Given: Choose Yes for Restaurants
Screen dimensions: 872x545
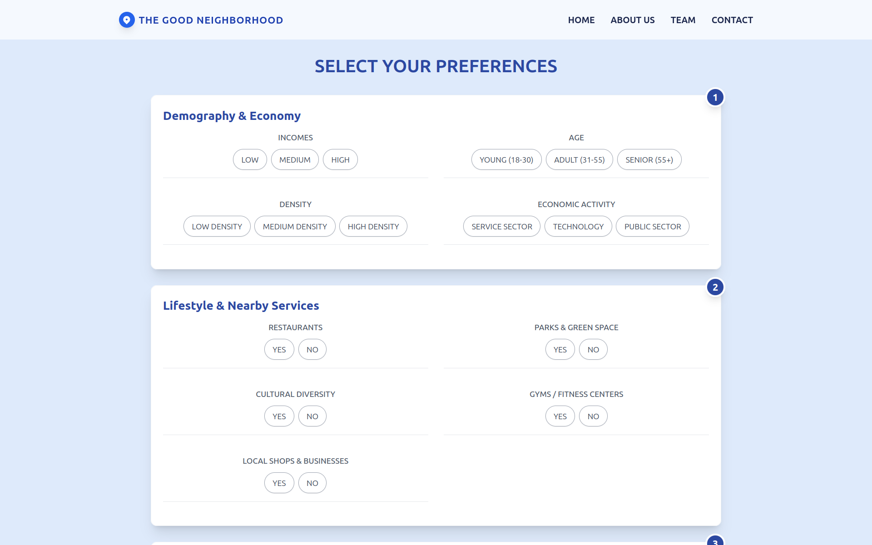Looking at the screenshot, I should click(x=279, y=349).
